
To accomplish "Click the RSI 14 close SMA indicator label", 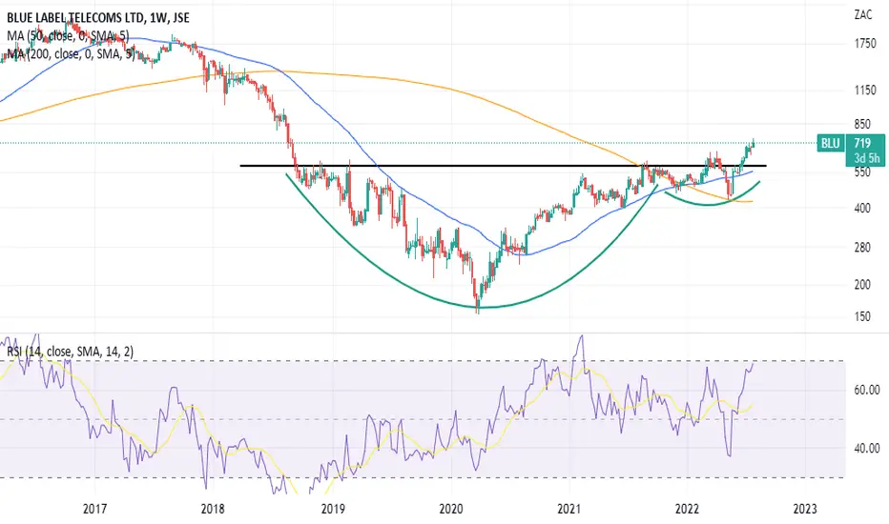I will point(71,352).
